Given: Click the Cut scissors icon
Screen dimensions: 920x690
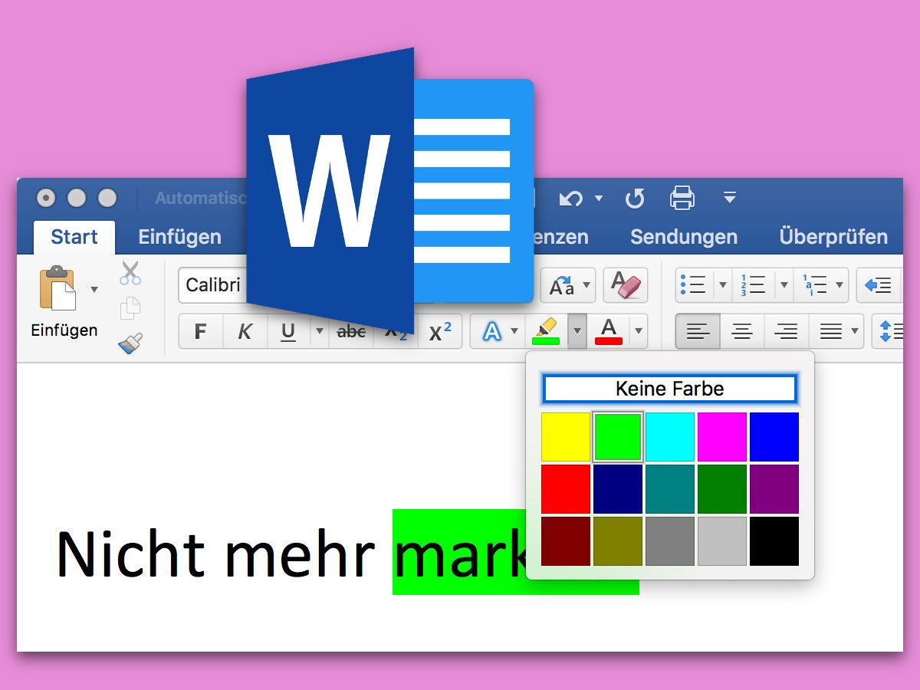Looking at the screenshot, I should [x=130, y=273].
